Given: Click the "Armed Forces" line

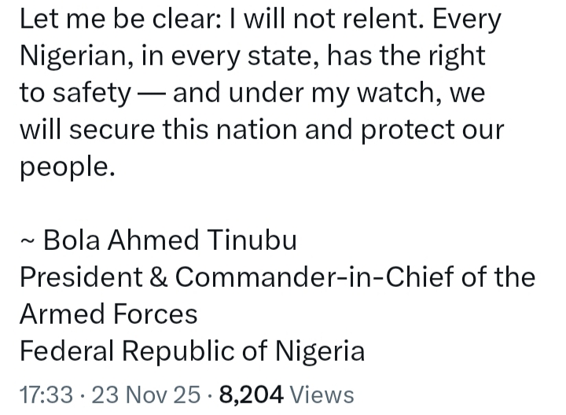Looking at the screenshot, I should pos(108,314).
